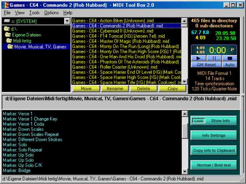
Task: Click file list scrollbar up arrow
Action: [x=184, y=21]
